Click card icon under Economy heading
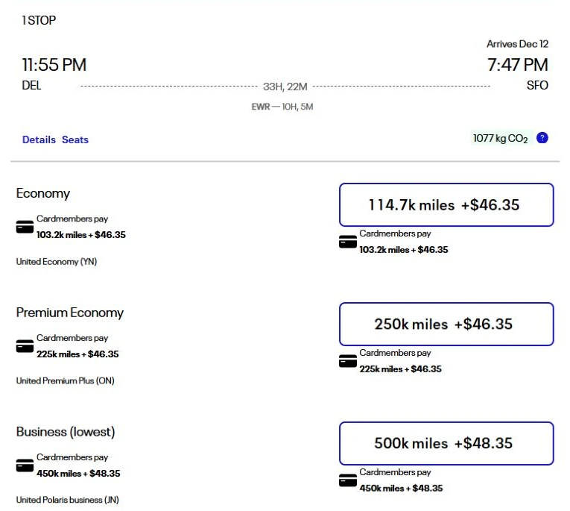The width and height of the screenshot is (570, 511). click(x=25, y=227)
